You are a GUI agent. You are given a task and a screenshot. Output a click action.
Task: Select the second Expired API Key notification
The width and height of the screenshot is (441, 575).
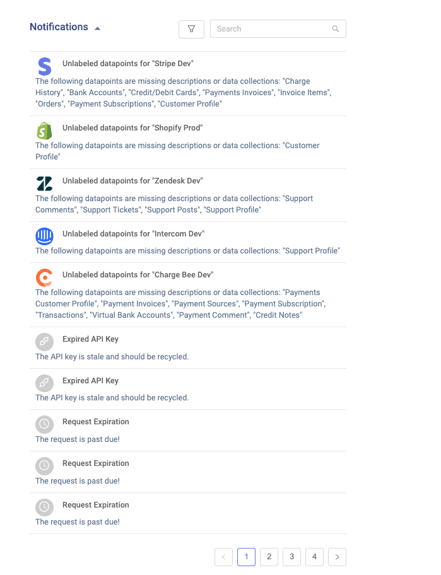click(90, 381)
